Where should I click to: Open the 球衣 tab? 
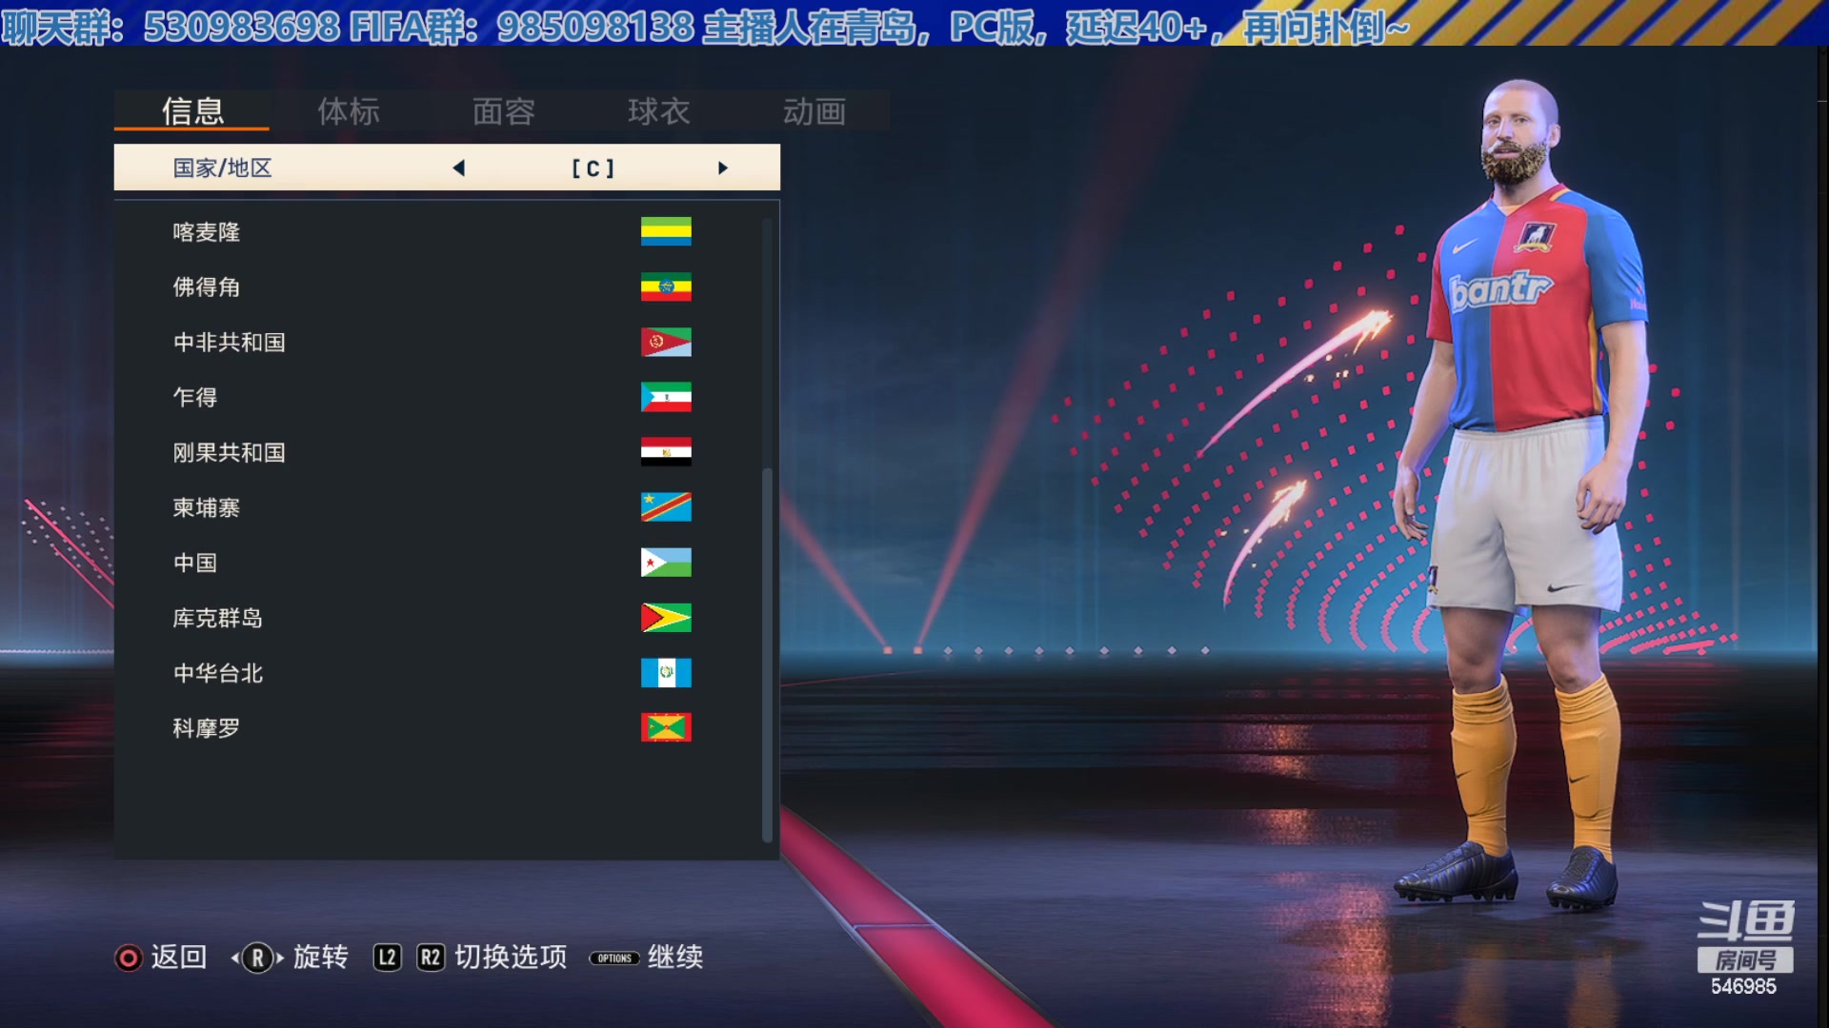coord(658,111)
